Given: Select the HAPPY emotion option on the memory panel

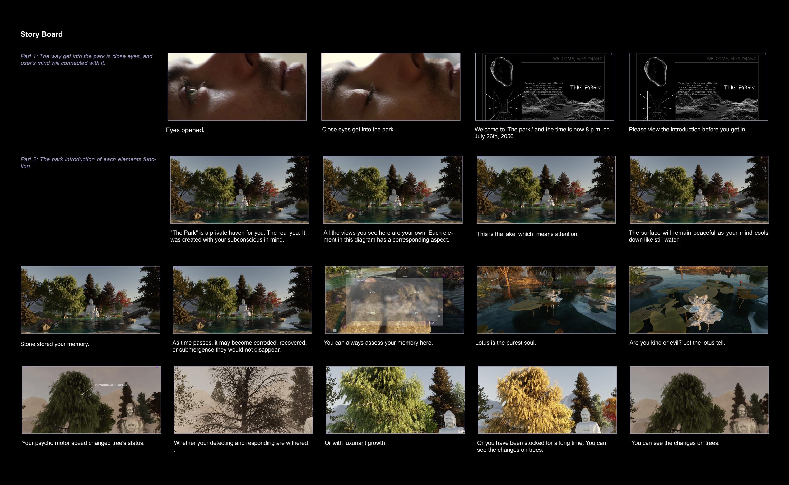Looking at the screenshot, I should click(x=372, y=292).
